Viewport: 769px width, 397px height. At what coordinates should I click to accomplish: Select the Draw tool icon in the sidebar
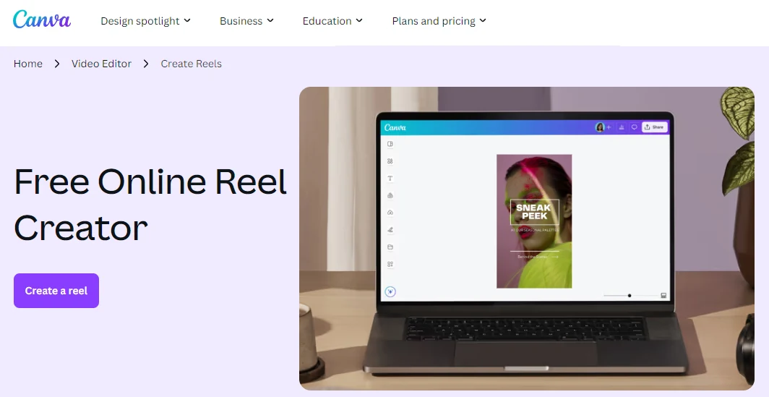pyautogui.click(x=390, y=230)
